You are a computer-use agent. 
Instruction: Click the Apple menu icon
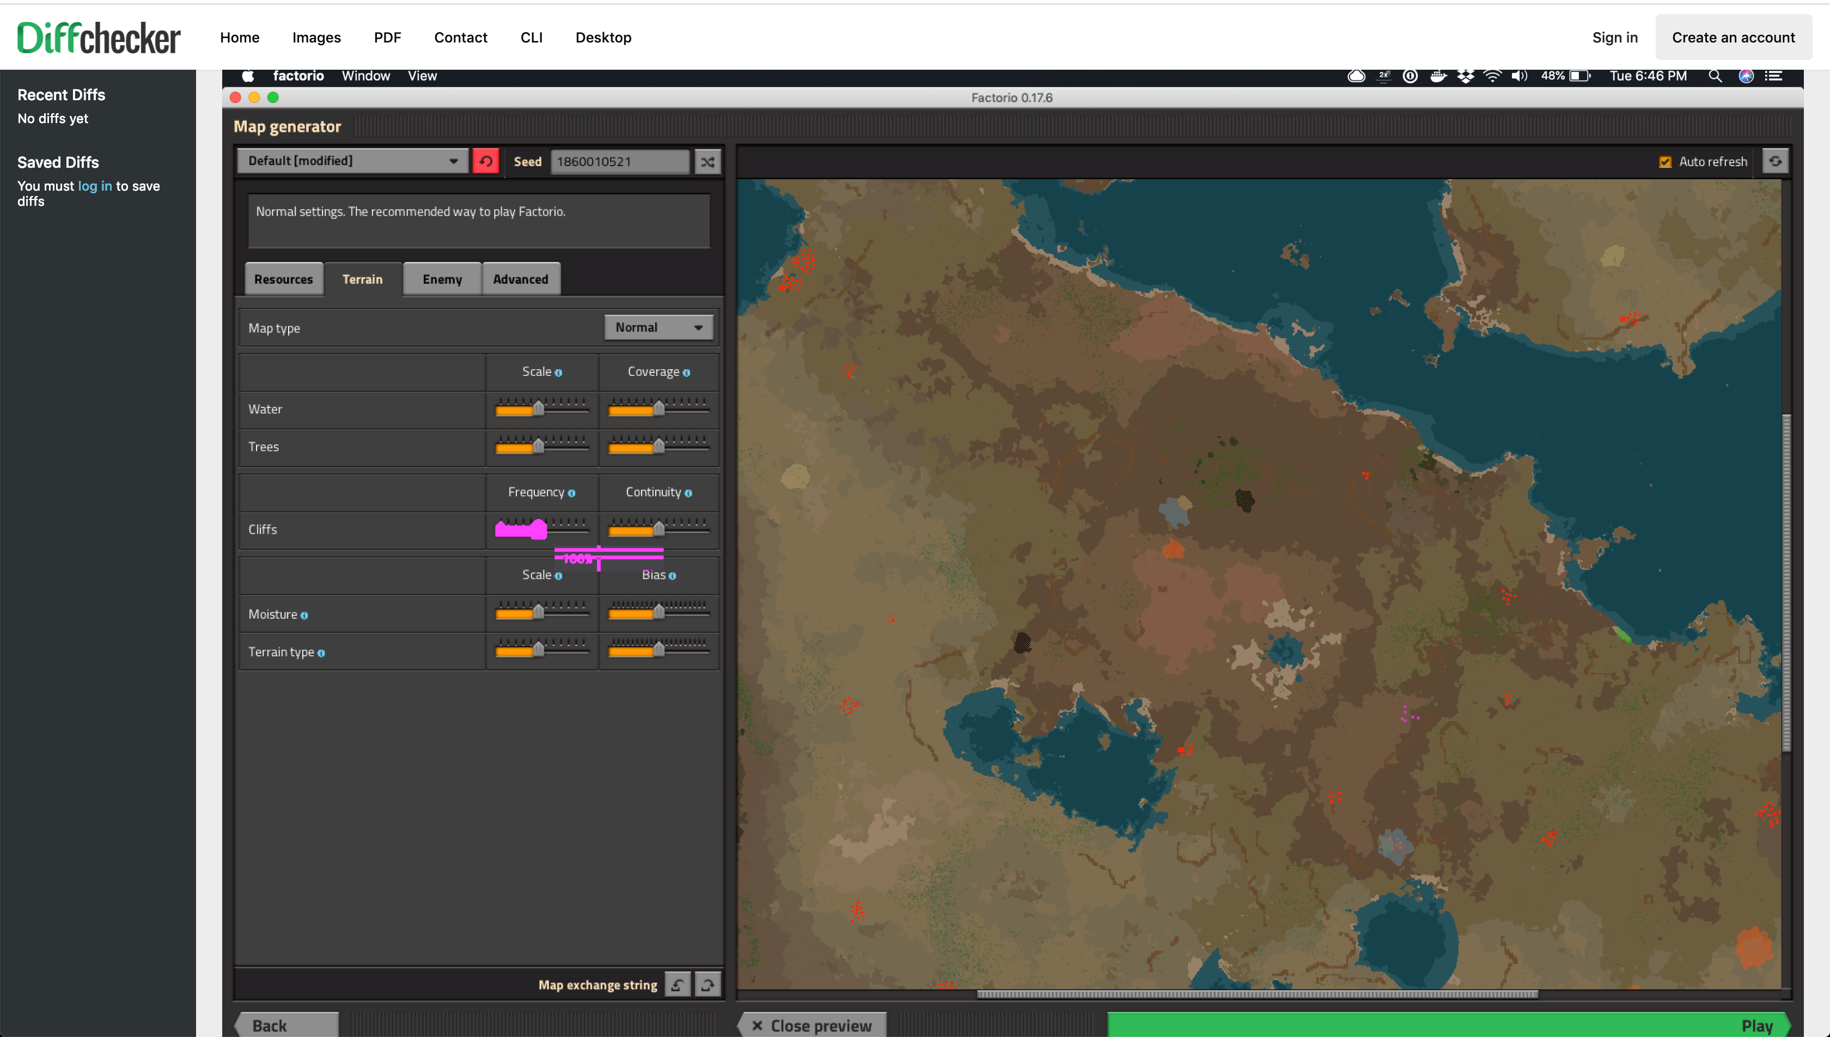248,76
